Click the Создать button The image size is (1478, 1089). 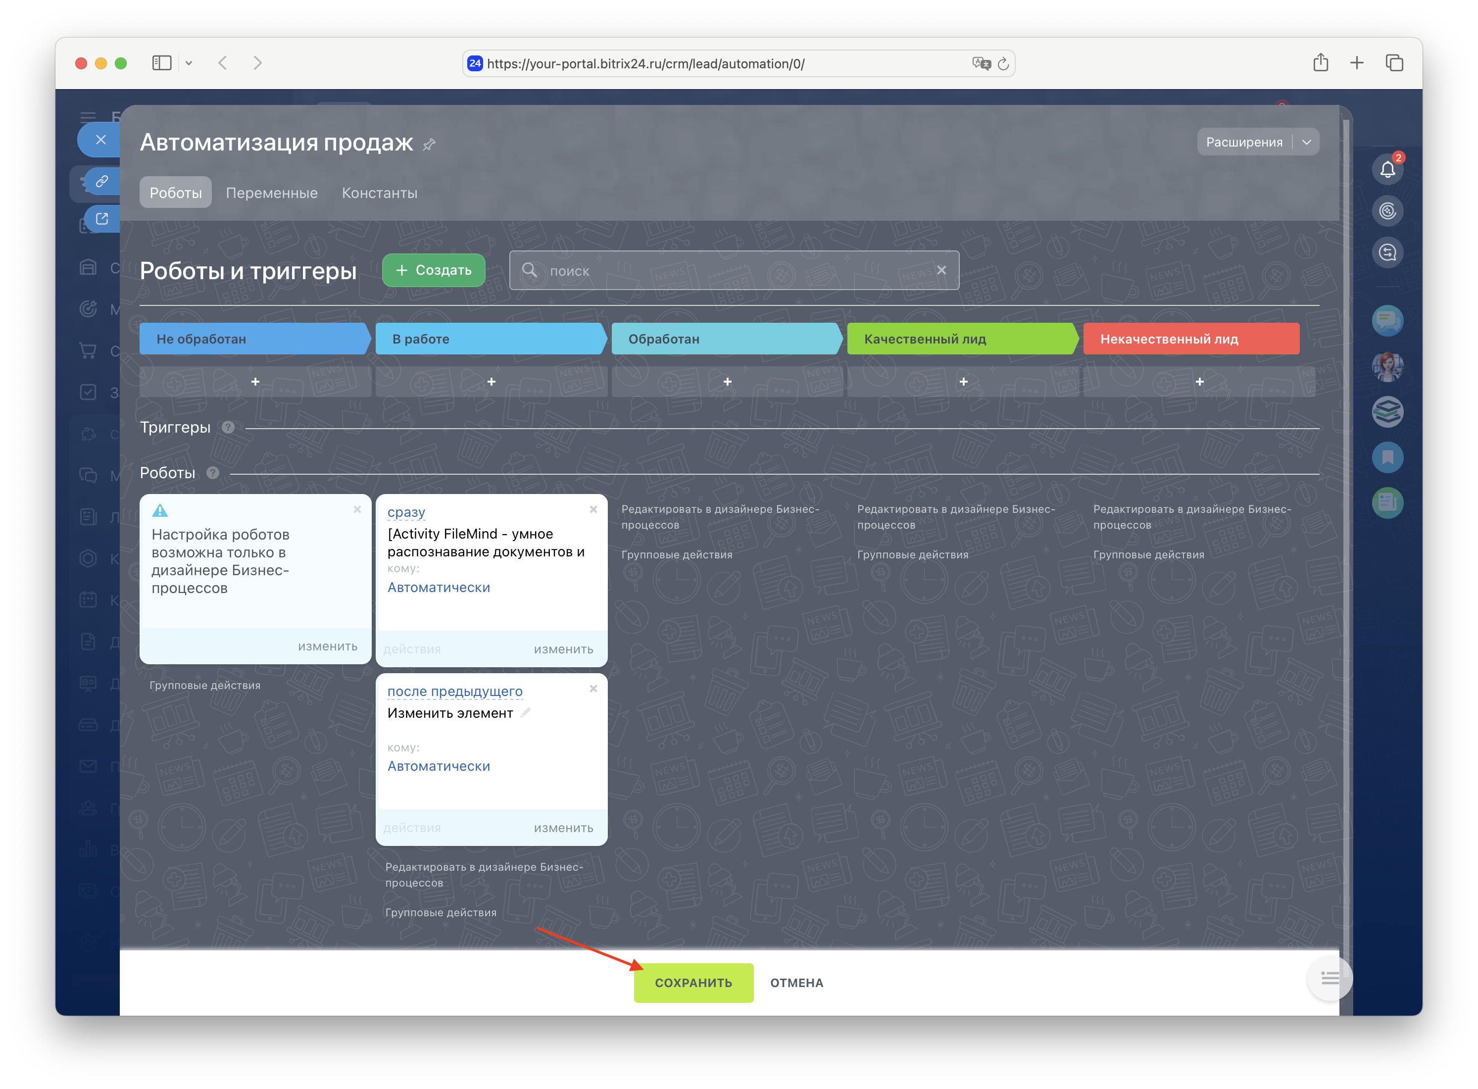(x=434, y=270)
